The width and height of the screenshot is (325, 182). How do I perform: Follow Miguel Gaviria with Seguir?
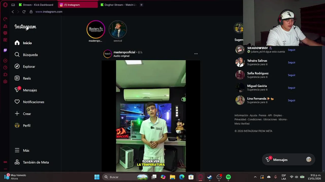tap(291, 88)
